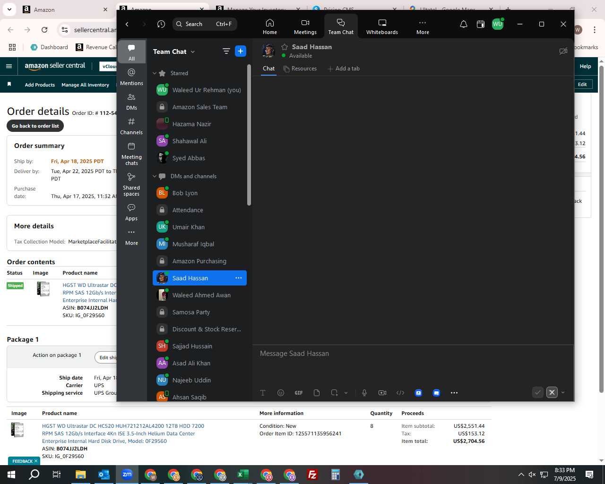Open Channels in the sidebar
605x484 pixels.
click(x=131, y=126)
